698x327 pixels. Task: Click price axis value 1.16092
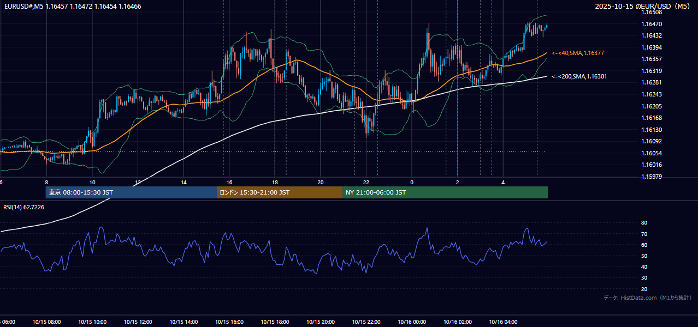(x=652, y=141)
